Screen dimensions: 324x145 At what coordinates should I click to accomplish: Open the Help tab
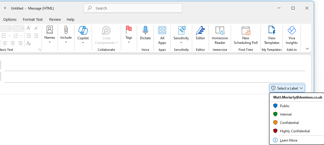click(70, 20)
